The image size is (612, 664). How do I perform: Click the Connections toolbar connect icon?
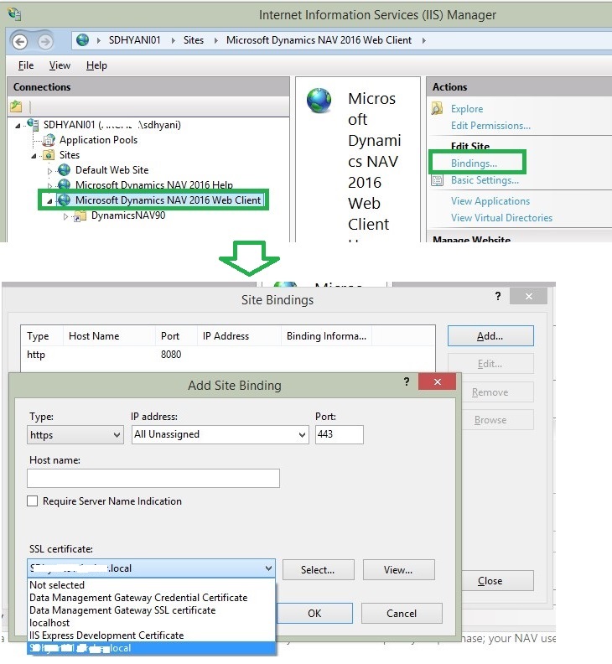click(16, 106)
